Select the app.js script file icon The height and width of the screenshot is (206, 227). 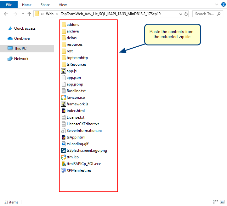coord(64,71)
